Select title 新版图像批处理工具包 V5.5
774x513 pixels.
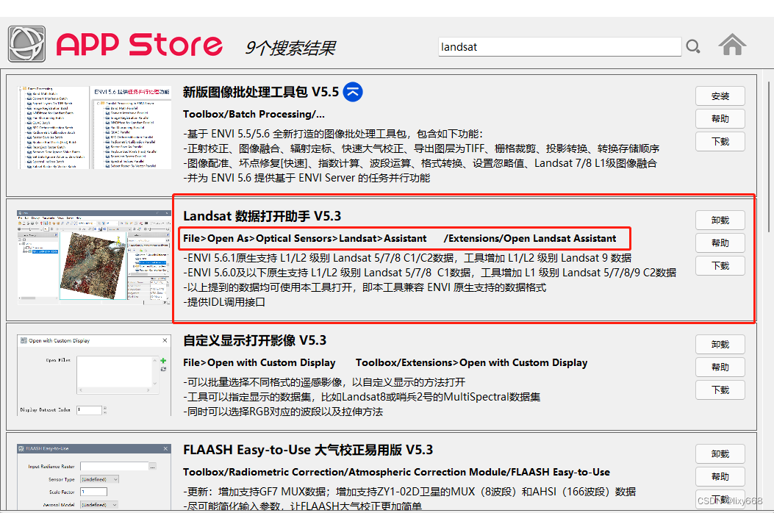(x=261, y=92)
